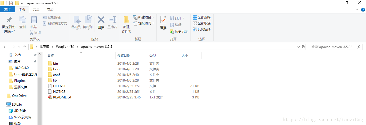The width and height of the screenshot is (366, 125).
Task: Switch to the Home ribbon tab
Action: (22, 9)
